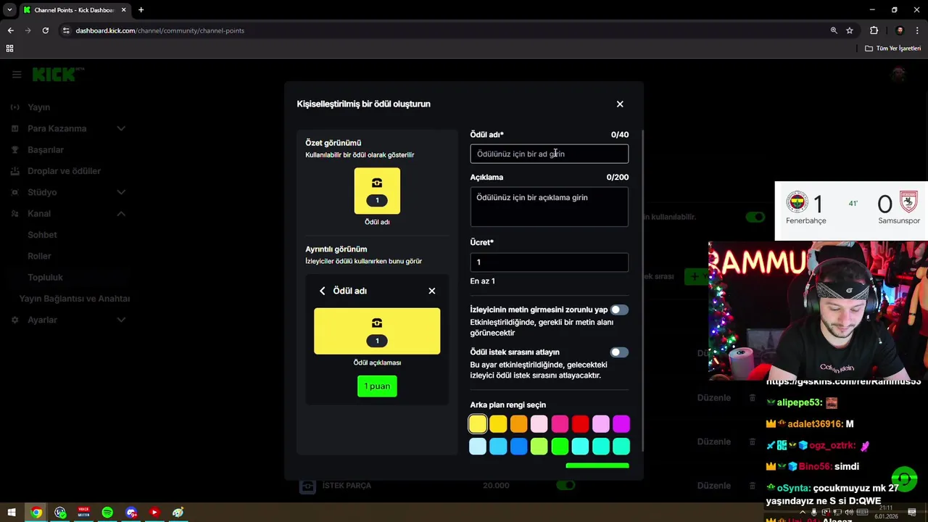The image size is (928, 522).
Task: Open Topluluk under Kanal
Action: (x=45, y=277)
